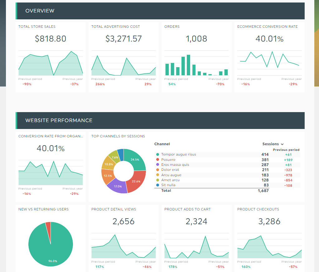Click the $3,271.57 advertising cost value

[x=123, y=39]
